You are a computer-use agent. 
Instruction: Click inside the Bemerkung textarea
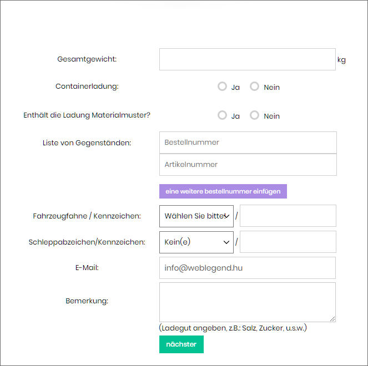[247, 302]
